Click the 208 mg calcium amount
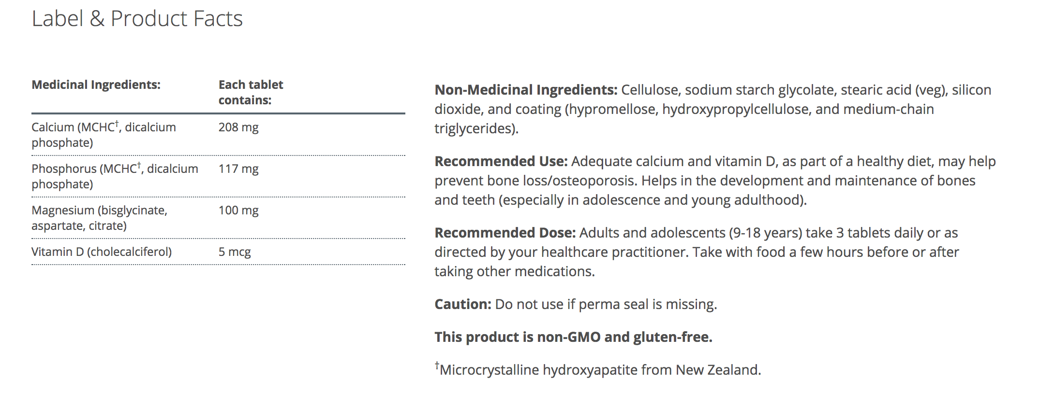Screen dimensions: 1039x394 238,127
